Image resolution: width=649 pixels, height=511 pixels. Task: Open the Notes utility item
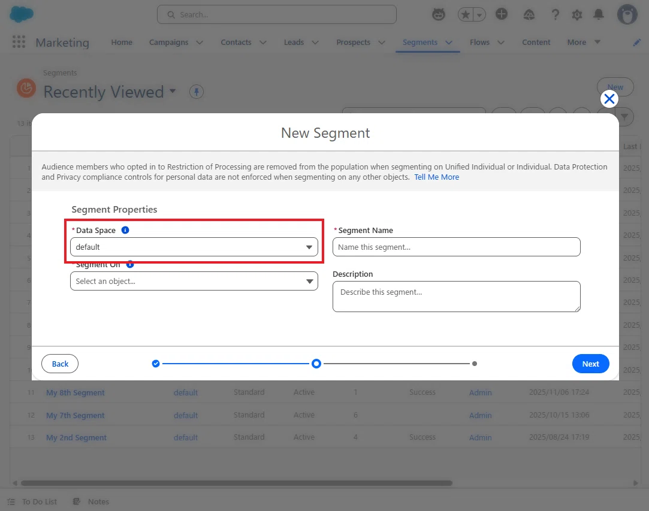click(x=91, y=501)
